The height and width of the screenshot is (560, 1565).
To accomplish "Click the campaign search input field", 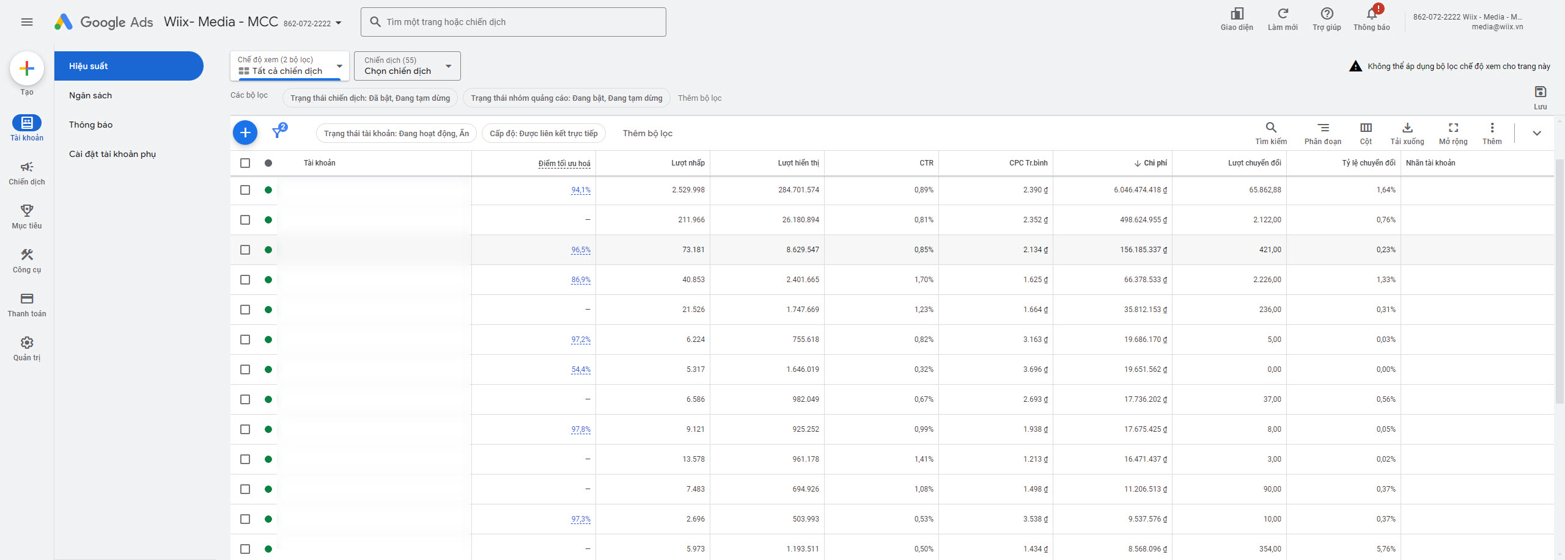I will [514, 22].
